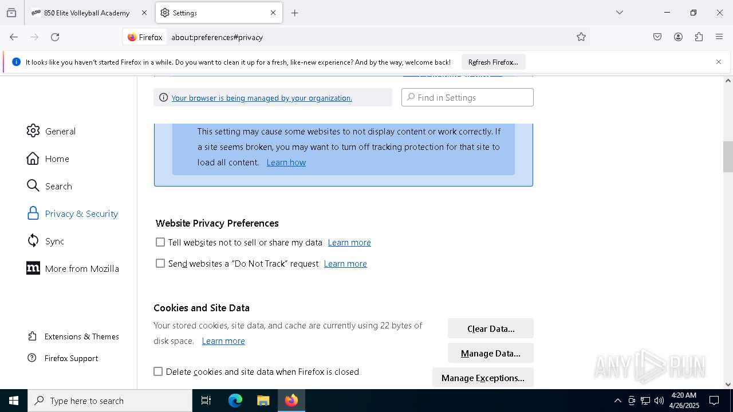The width and height of the screenshot is (733, 412).
Task: Enable Tell websites not to sell data
Action: [x=160, y=243]
